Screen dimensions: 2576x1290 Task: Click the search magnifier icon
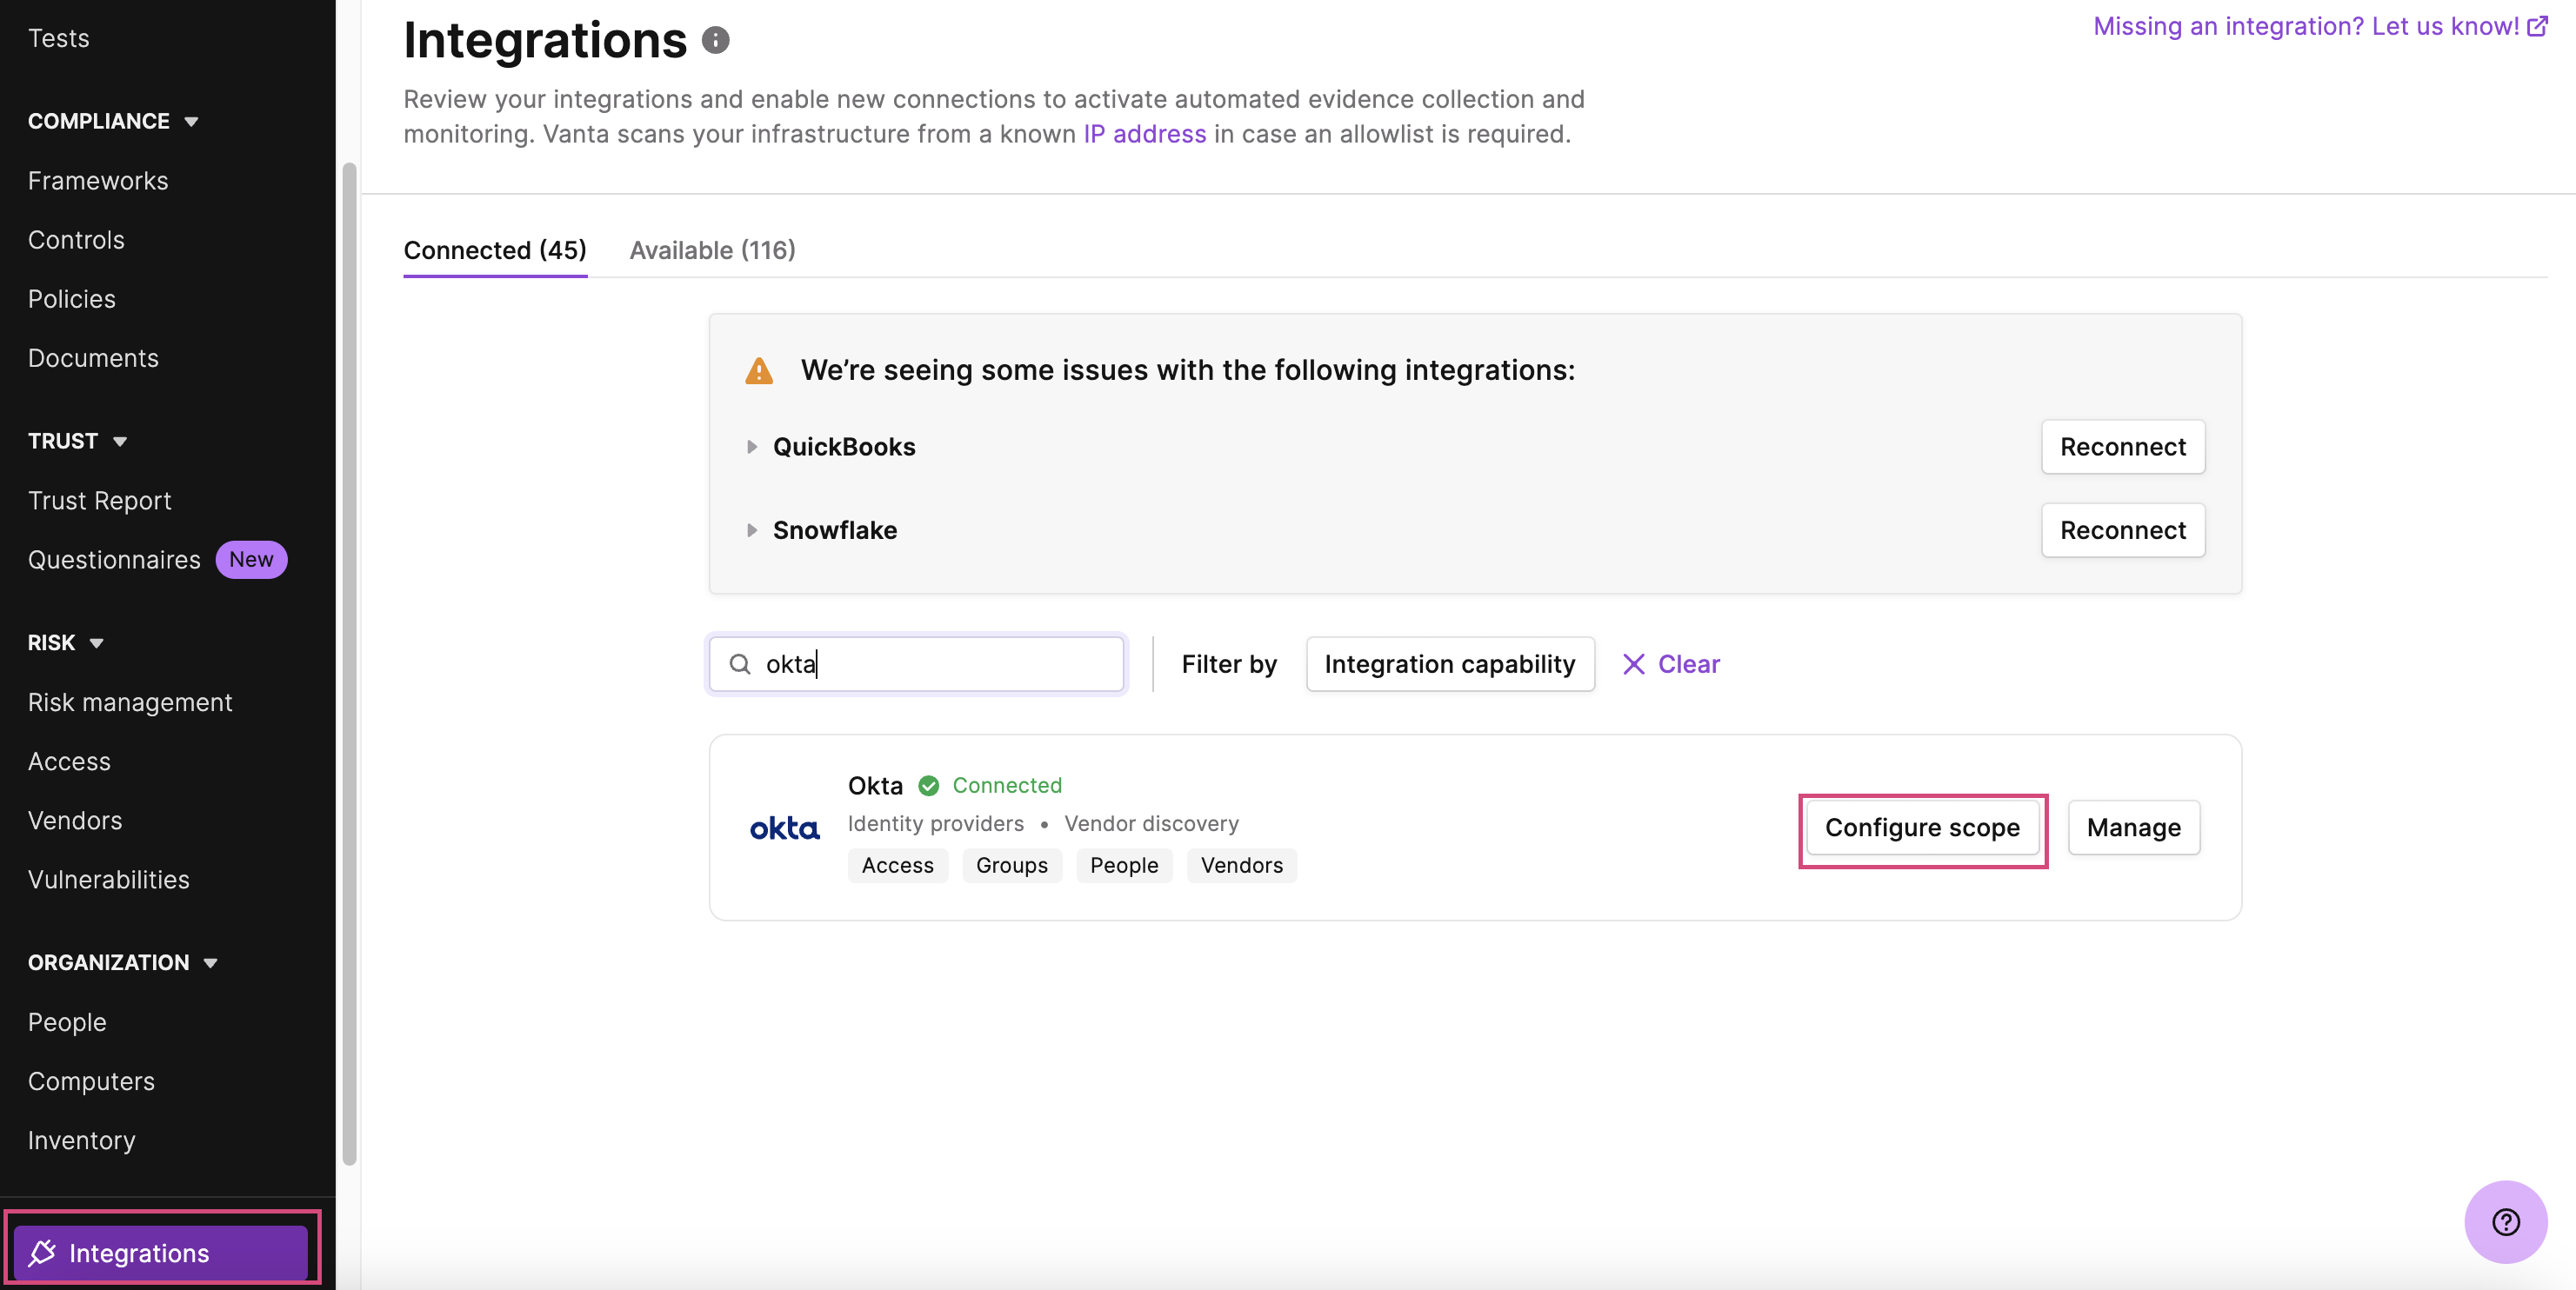(x=740, y=664)
